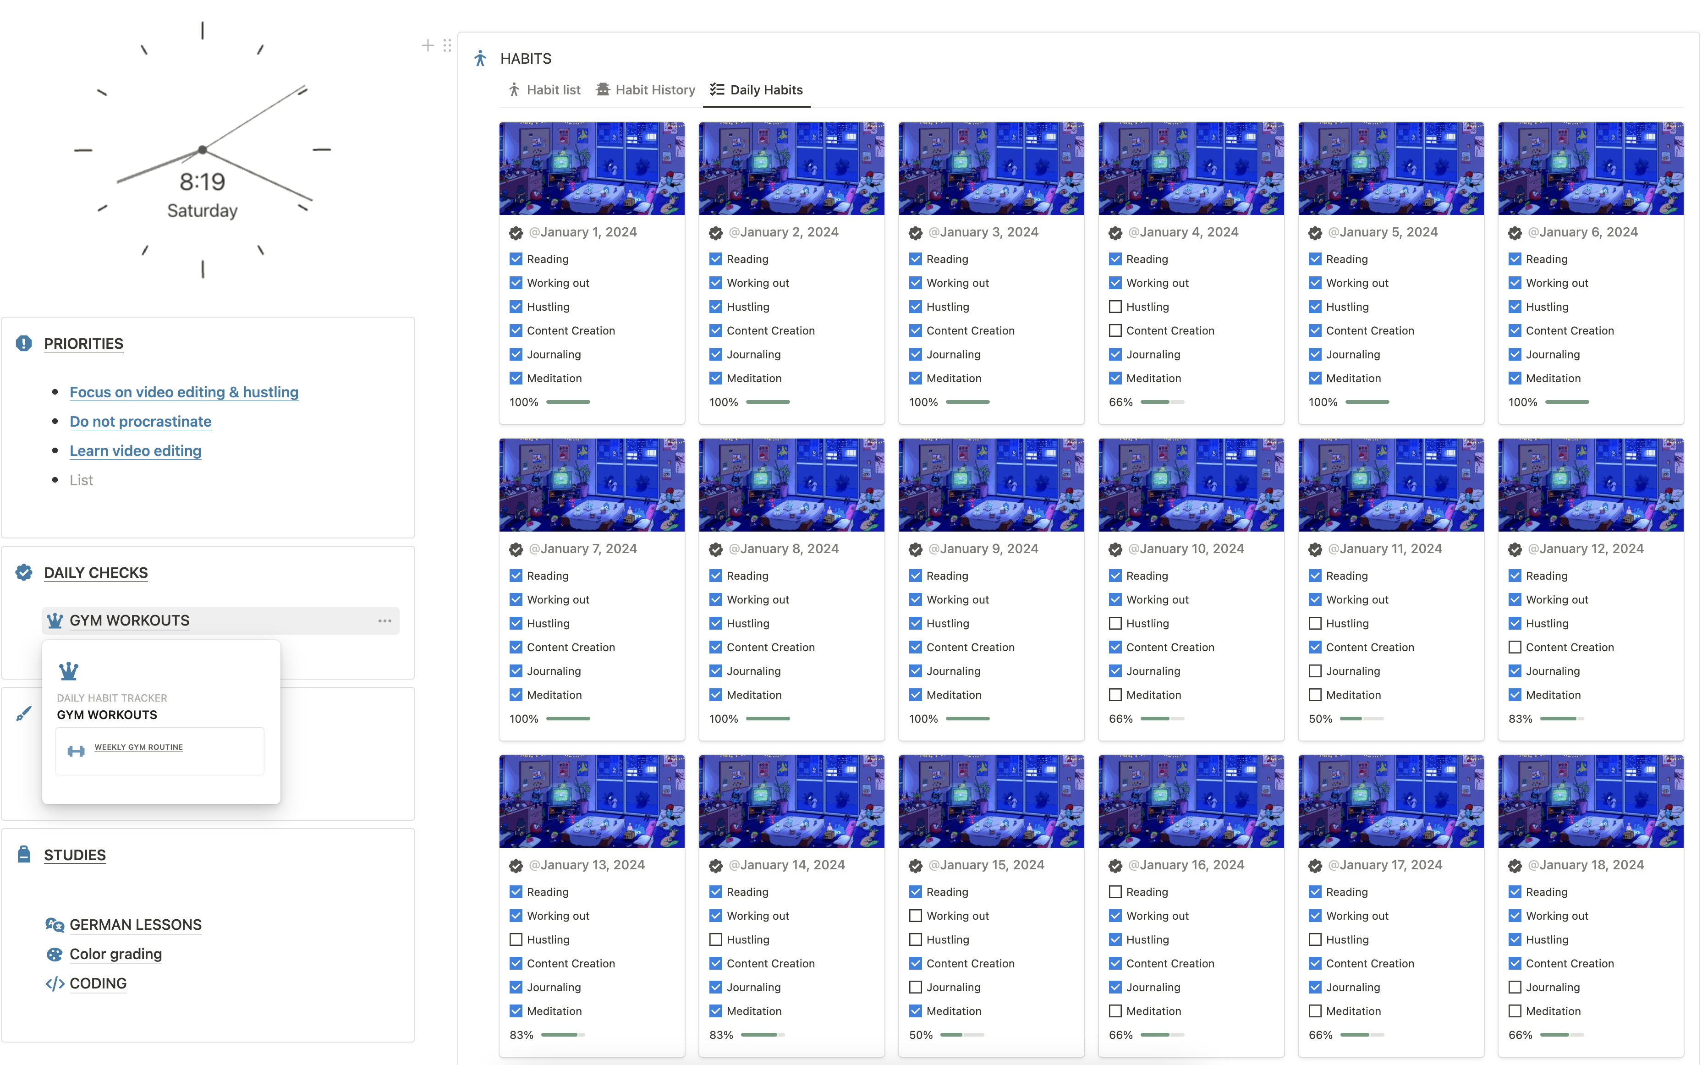Click the verified badge of January 16, 2024
Image resolution: width=1702 pixels, height=1065 pixels.
tap(1115, 866)
